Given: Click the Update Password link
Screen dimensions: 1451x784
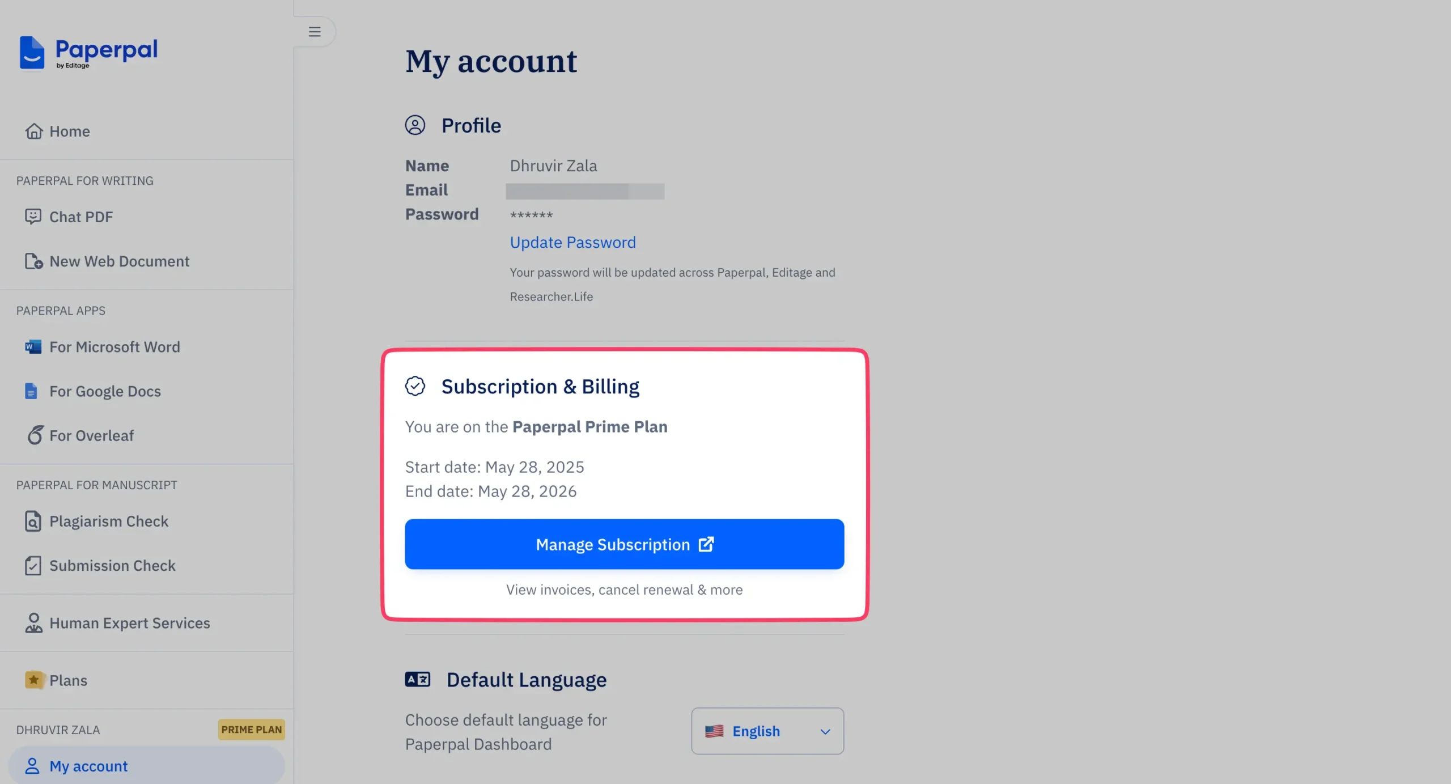Looking at the screenshot, I should [x=573, y=242].
